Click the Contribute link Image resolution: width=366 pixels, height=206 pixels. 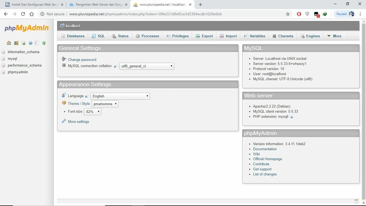tap(261, 164)
